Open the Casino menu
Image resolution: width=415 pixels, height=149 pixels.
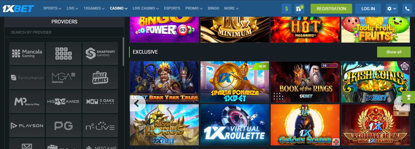[119, 8]
